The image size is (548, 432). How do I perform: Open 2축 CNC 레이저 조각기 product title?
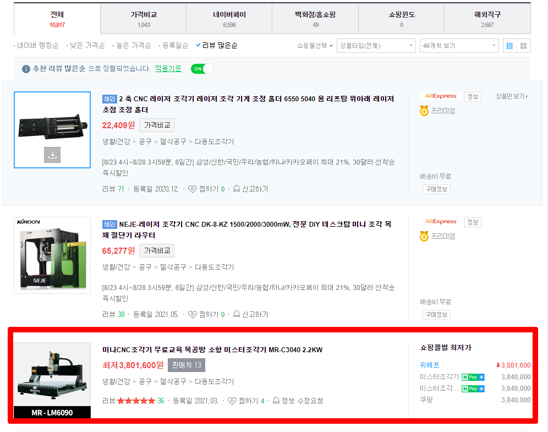pos(248,104)
